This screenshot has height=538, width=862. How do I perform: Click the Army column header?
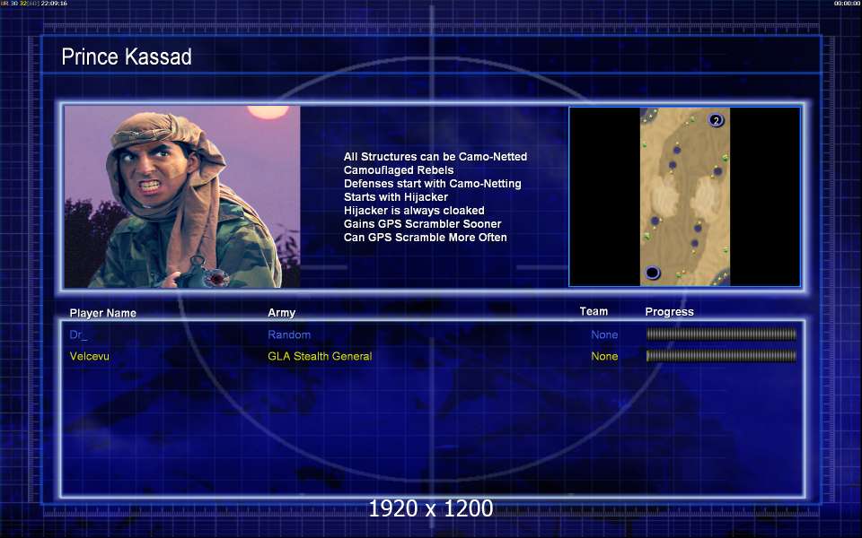tap(281, 313)
